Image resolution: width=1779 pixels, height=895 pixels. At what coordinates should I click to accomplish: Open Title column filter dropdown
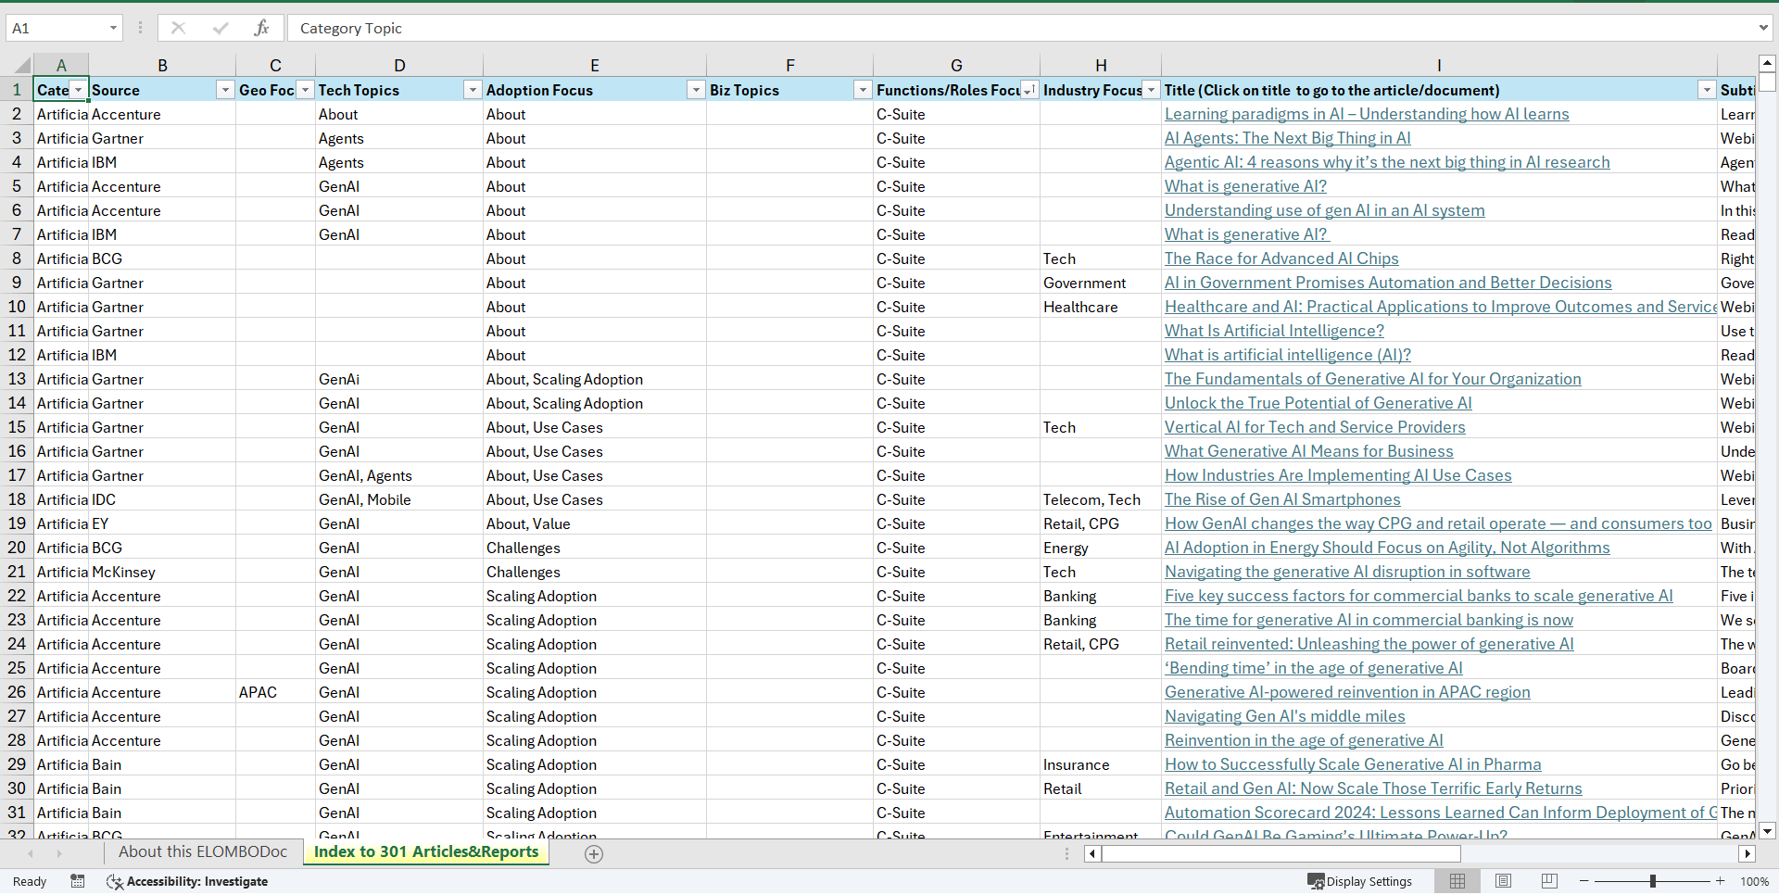(x=1707, y=90)
